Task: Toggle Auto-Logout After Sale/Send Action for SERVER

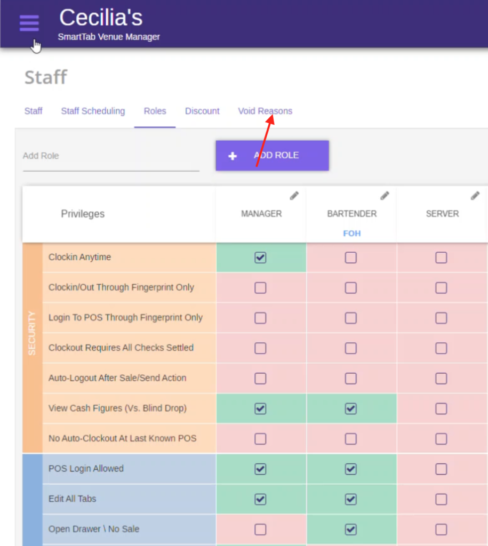Action: [x=441, y=379]
